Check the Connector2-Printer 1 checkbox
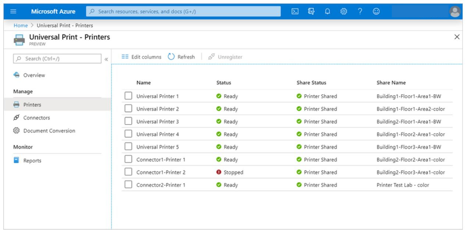The width and height of the screenshot is (468, 234). [x=128, y=185]
